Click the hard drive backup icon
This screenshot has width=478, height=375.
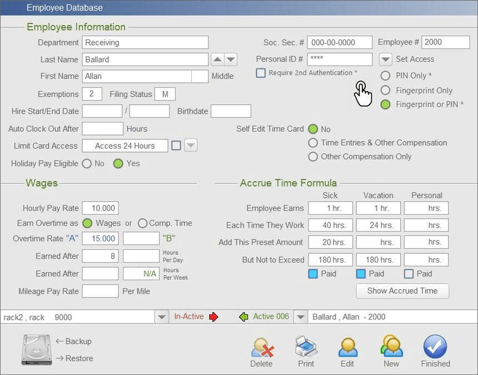[x=37, y=349]
